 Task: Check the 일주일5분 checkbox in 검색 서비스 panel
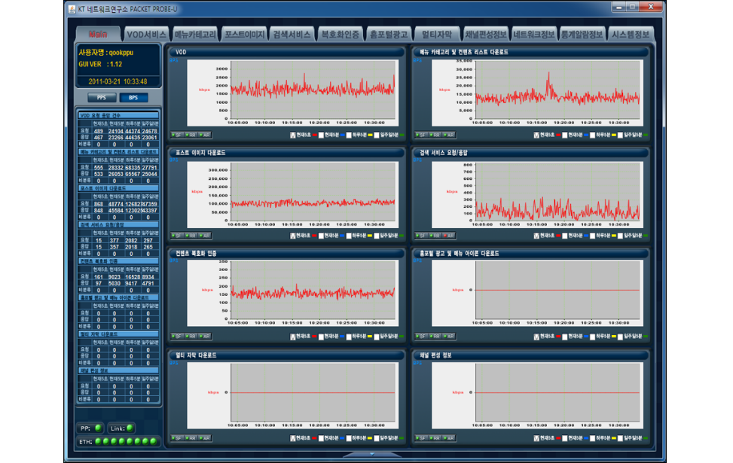(x=621, y=236)
